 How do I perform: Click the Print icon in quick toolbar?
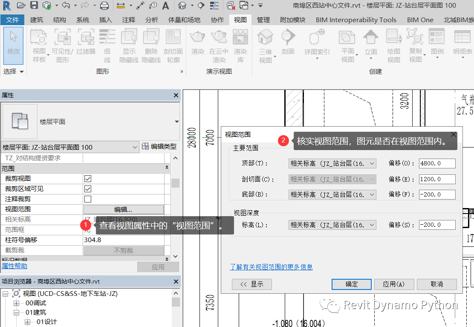tap(104, 5)
